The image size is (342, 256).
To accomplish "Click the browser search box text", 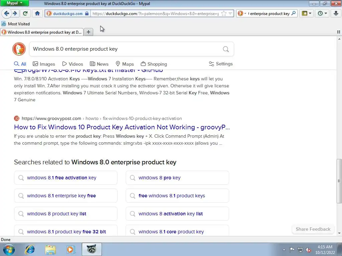I will click(x=269, y=13).
